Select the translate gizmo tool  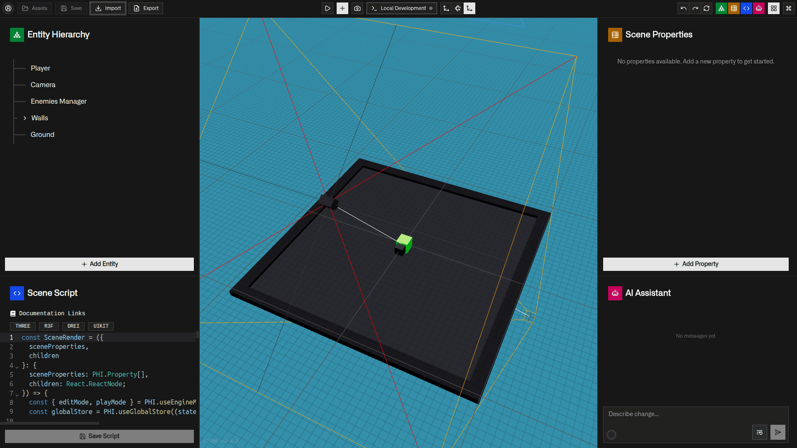click(446, 8)
